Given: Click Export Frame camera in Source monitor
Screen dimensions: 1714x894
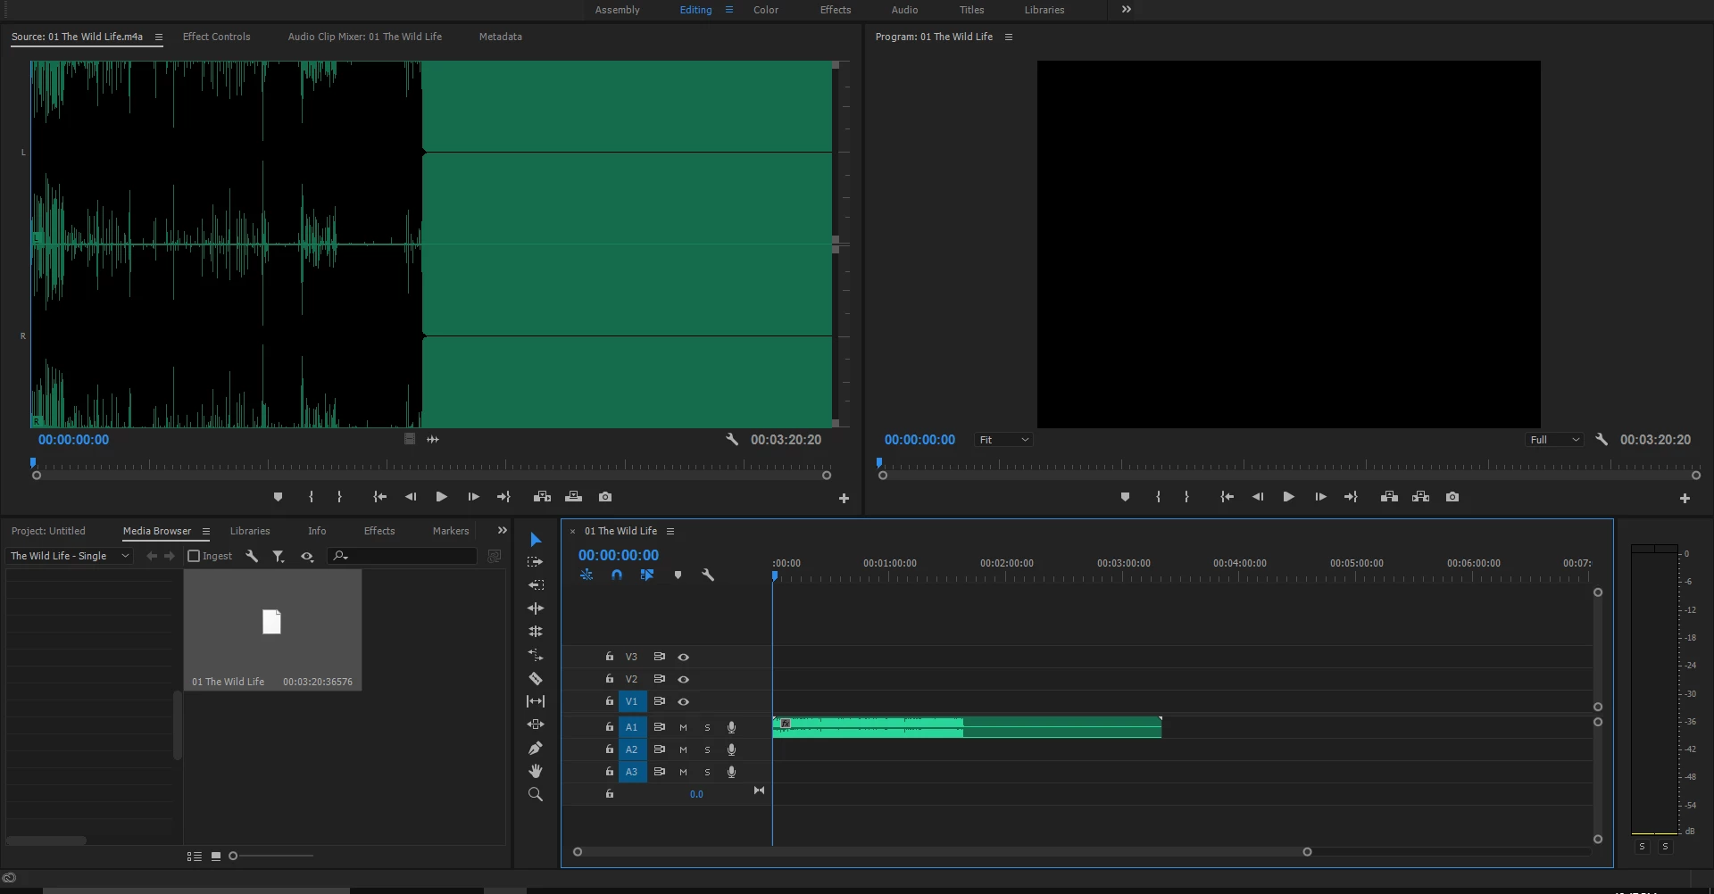Looking at the screenshot, I should [x=605, y=497].
